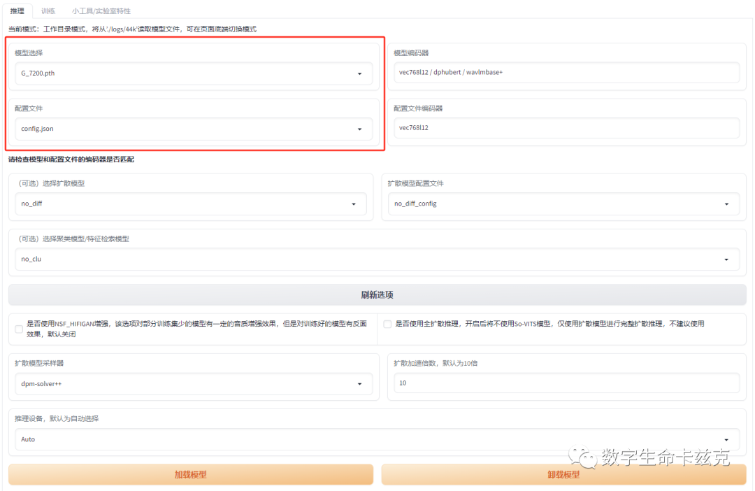Click the 加载模型 button
The height and width of the screenshot is (491, 755).
coord(191,474)
